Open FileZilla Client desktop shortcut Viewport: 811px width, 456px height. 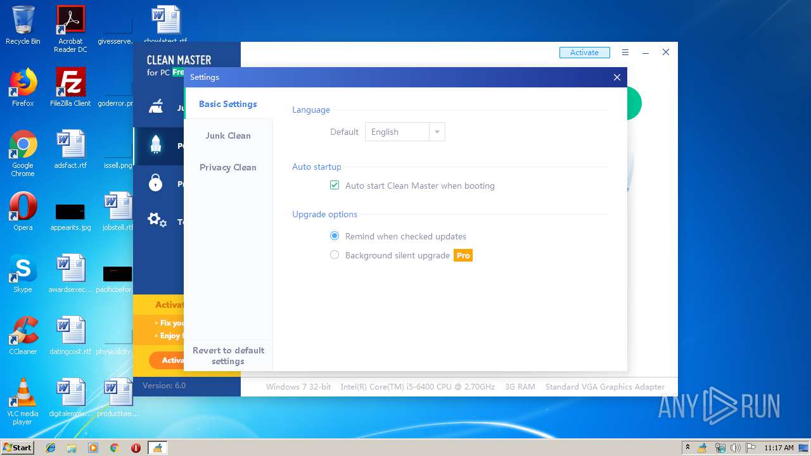pos(70,87)
